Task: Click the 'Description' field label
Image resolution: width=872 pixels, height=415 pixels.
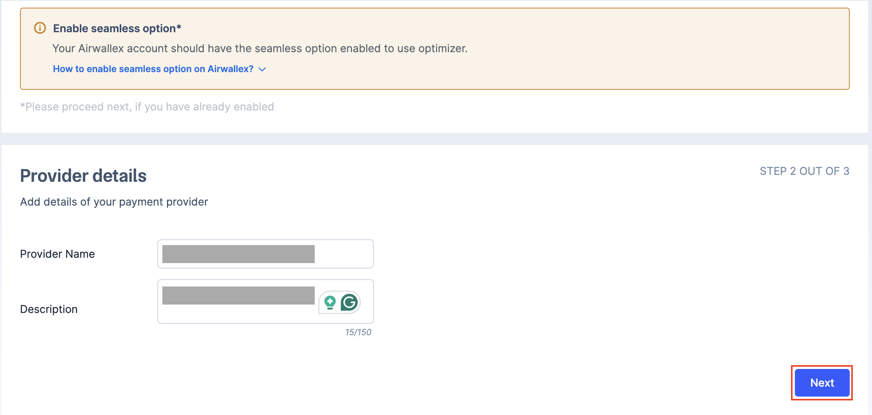Action: (49, 309)
